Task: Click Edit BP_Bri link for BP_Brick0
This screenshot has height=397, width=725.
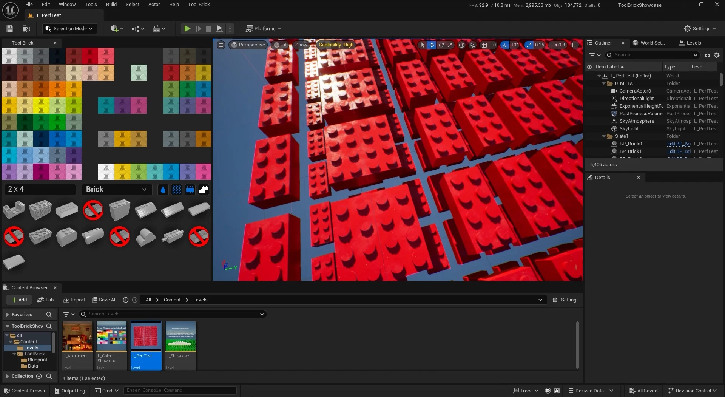Action: tap(679, 144)
